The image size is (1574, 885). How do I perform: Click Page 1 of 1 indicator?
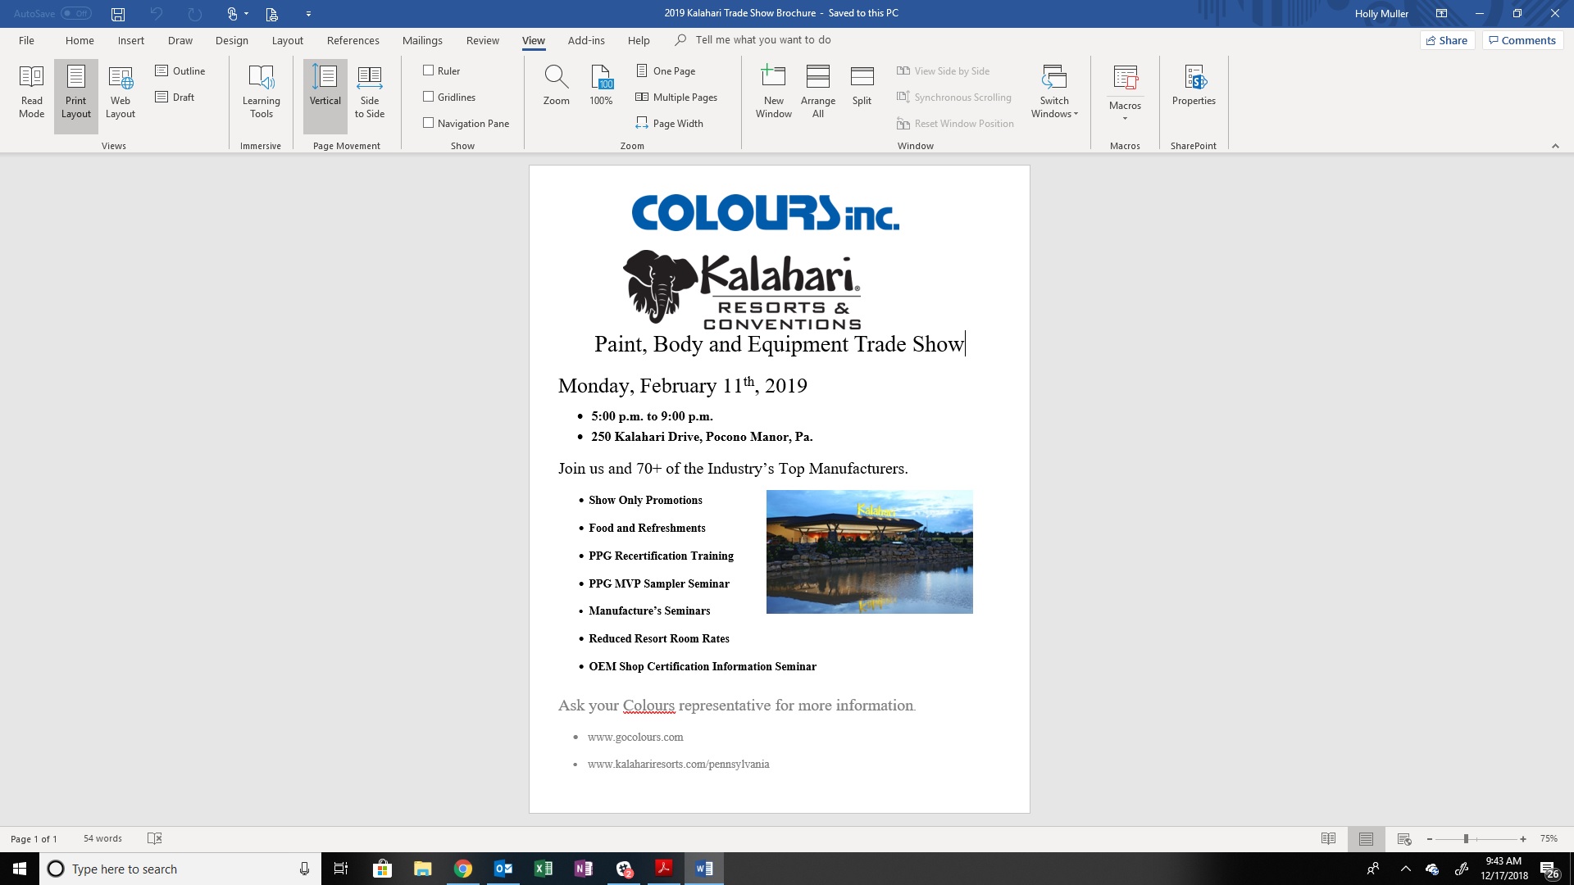click(x=34, y=838)
